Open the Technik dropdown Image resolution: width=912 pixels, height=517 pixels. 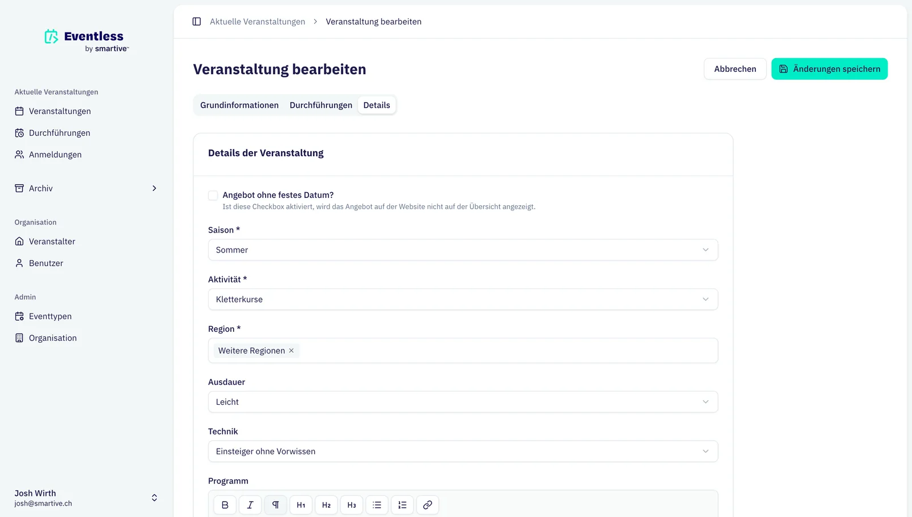(x=463, y=451)
